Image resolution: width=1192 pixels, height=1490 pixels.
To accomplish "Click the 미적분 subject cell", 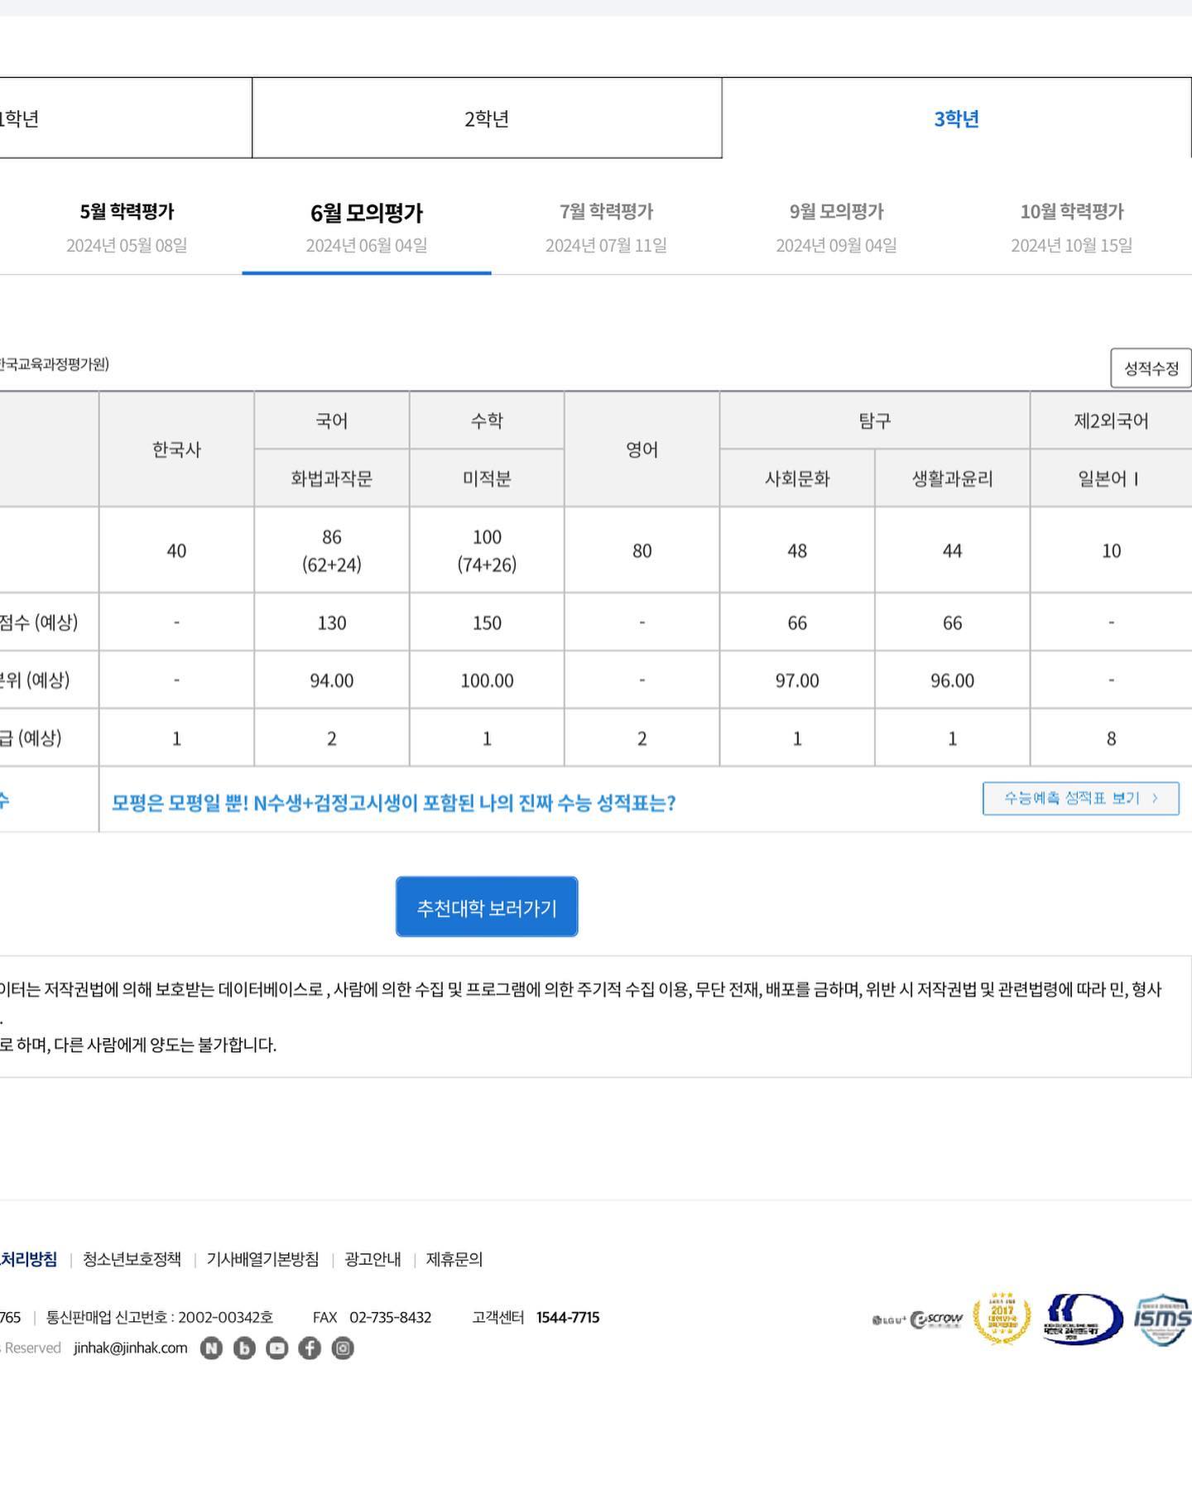I will coord(487,478).
